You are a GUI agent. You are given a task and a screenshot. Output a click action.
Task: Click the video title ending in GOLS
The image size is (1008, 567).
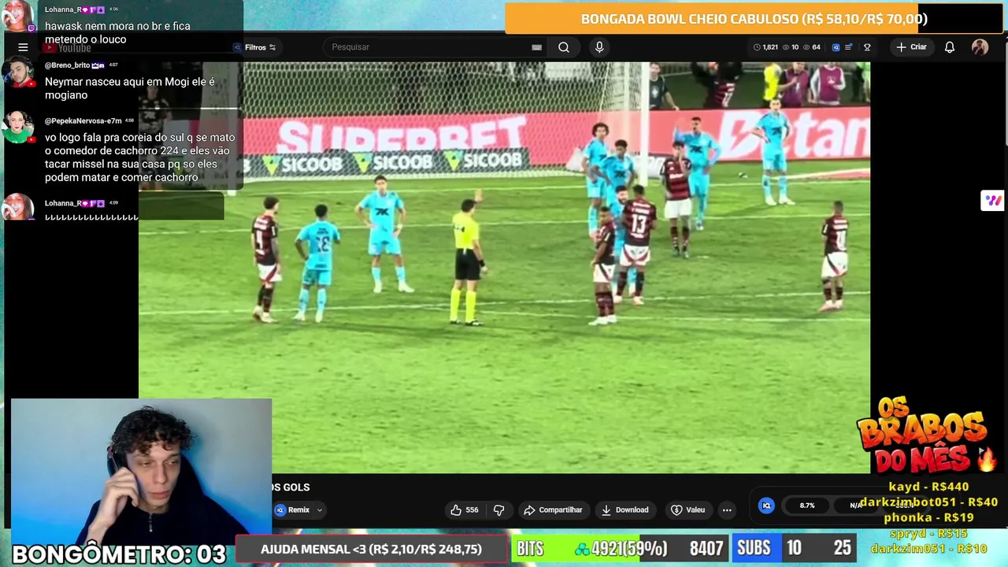[291, 487]
